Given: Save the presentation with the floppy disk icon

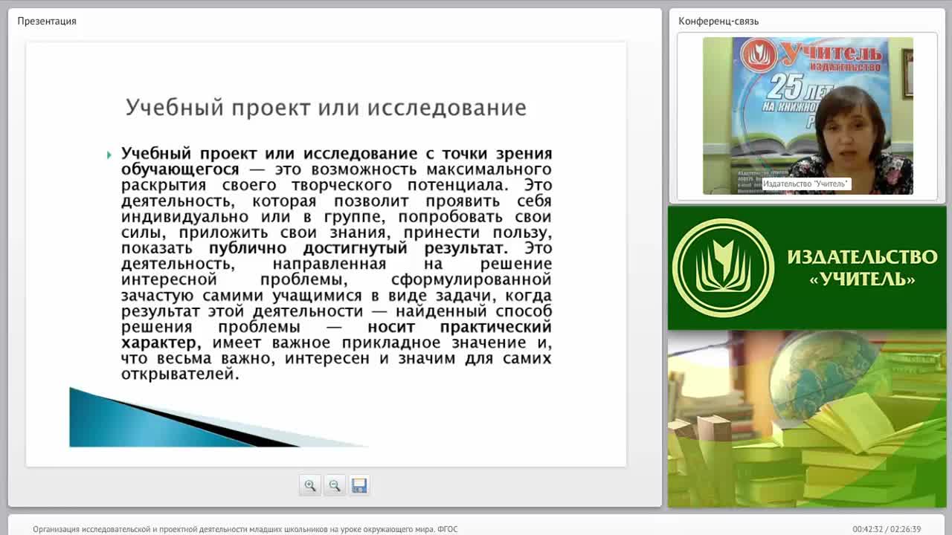Looking at the screenshot, I should coord(359,486).
